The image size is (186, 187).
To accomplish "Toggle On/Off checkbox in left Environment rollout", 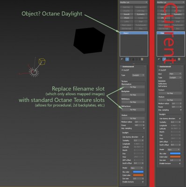I will coord(122,70).
